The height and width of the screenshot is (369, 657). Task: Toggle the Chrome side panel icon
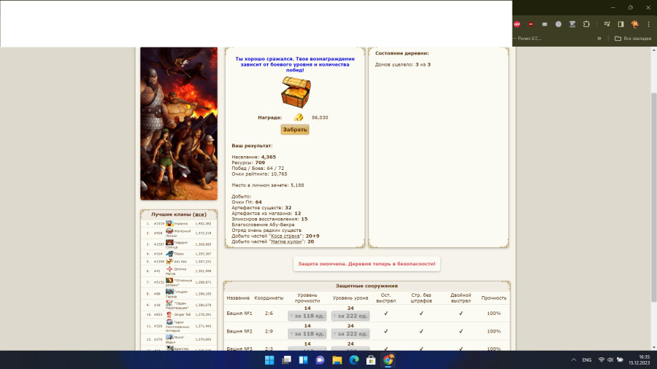[x=621, y=24]
